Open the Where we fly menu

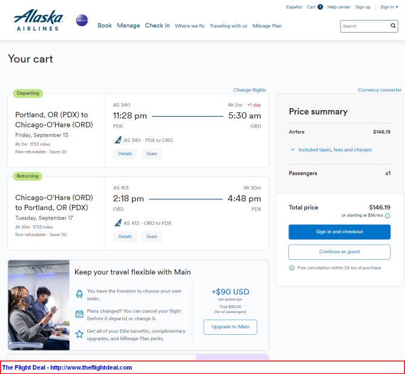tap(190, 26)
